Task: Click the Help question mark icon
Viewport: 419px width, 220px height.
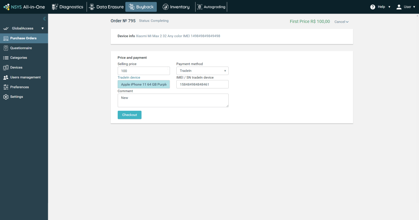Action: [x=373, y=7]
